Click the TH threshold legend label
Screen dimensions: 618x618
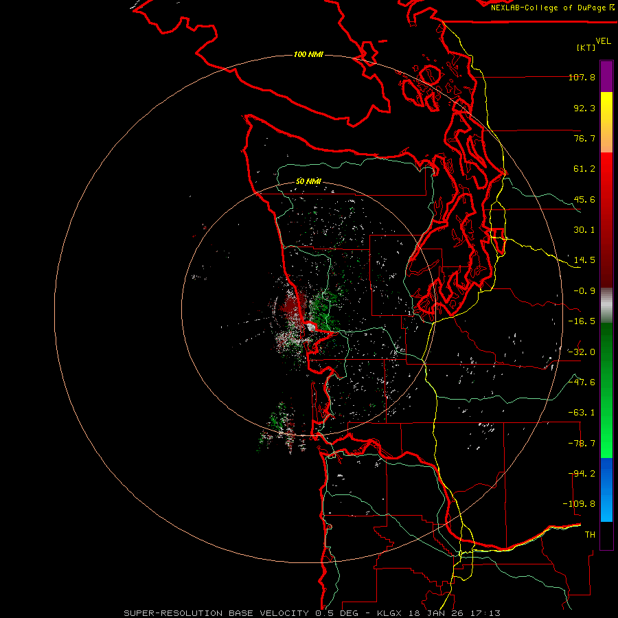click(590, 535)
